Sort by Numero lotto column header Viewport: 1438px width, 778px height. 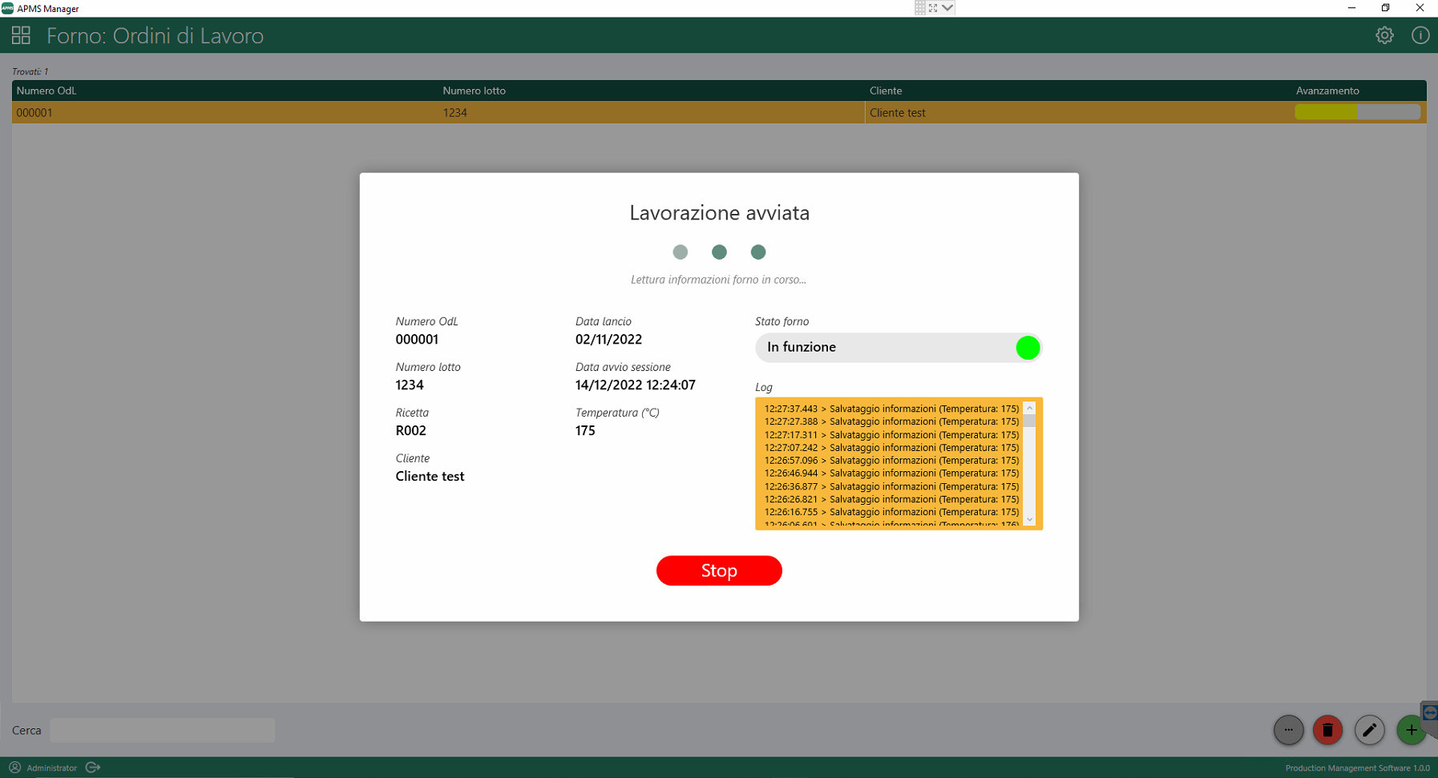pos(474,91)
